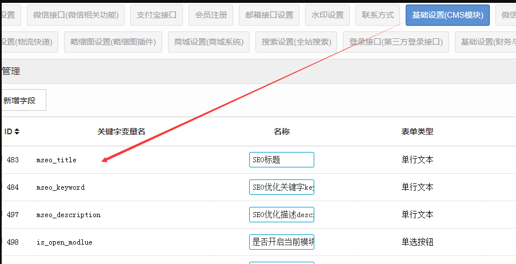
Task: Click 单行文本 in the mseo_title row
Action: 417,160
